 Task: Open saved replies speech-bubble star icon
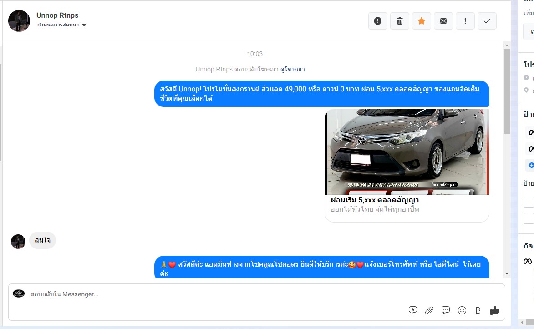tap(413, 310)
